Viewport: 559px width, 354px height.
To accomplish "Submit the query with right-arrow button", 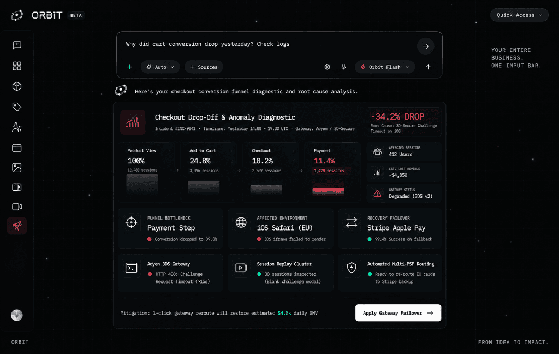I will click(426, 46).
